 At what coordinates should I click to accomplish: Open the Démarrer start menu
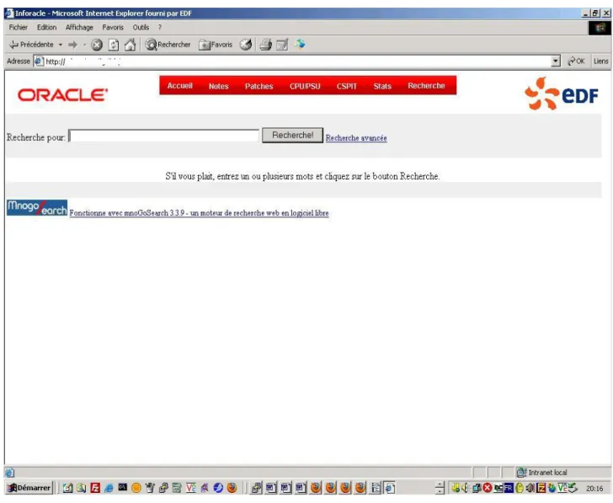pos(29,488)
